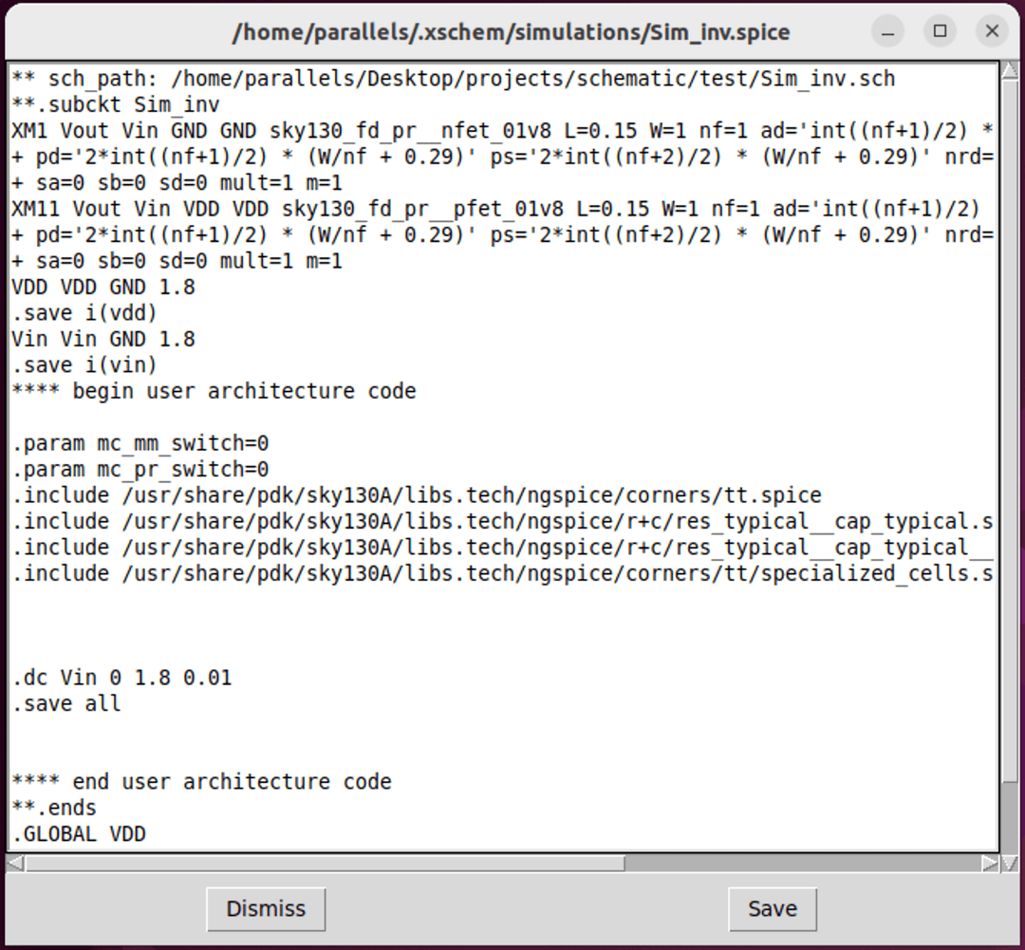Click the horizontal scrollbar trough right of thumb
The height and width of the screenshot is (950, 1025).
coord(807,864)
